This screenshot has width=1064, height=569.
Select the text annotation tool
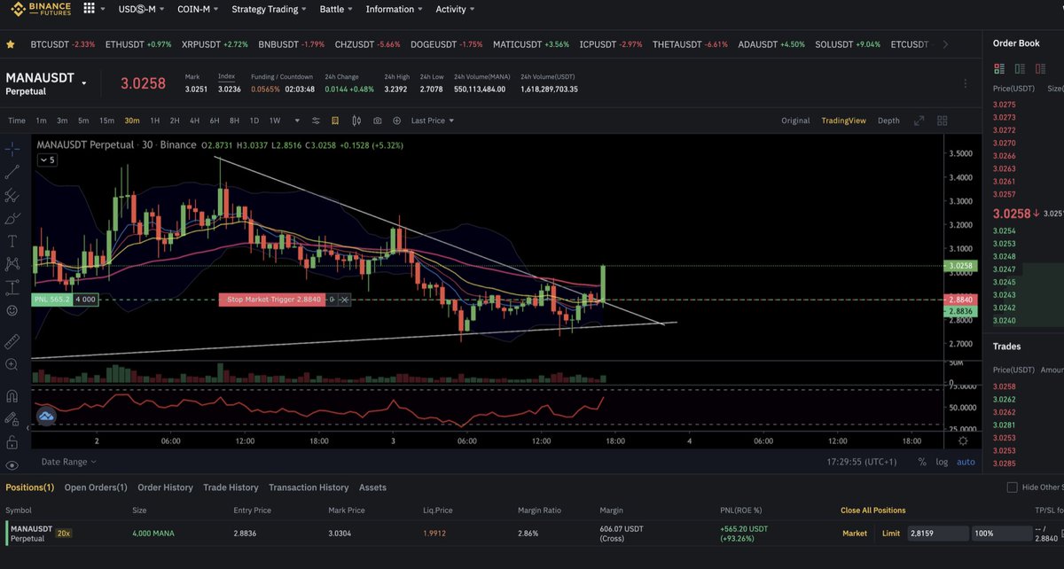pyautogui.click(x=12, y=240)
